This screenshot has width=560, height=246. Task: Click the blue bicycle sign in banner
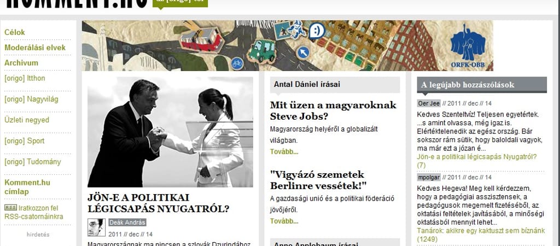point(237,63)
